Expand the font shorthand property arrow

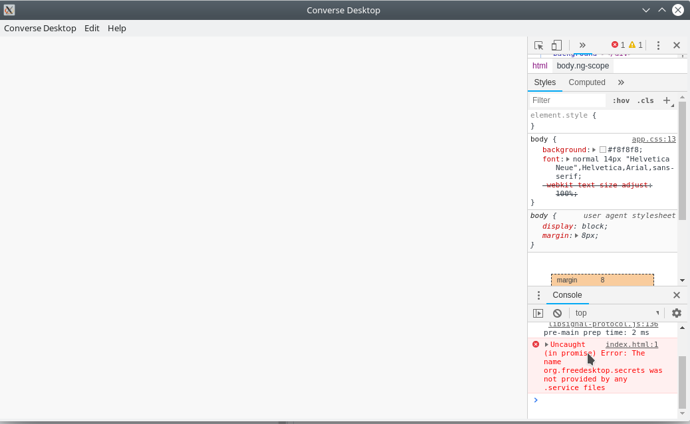(x=568, y=158)
